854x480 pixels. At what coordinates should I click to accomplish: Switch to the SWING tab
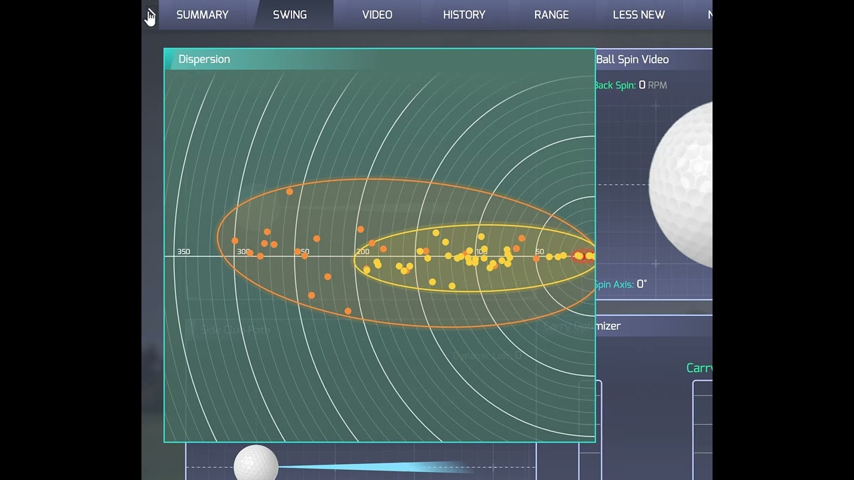click(x=290, y=15)
